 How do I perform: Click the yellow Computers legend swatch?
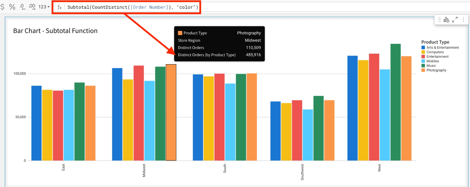coord(423,52)
